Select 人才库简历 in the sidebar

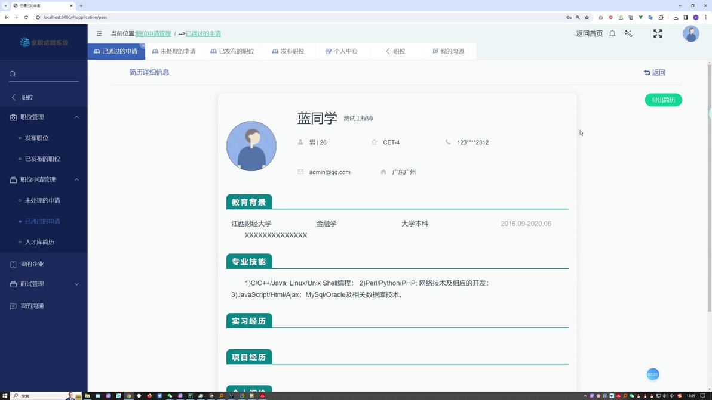tap(39, 242)
